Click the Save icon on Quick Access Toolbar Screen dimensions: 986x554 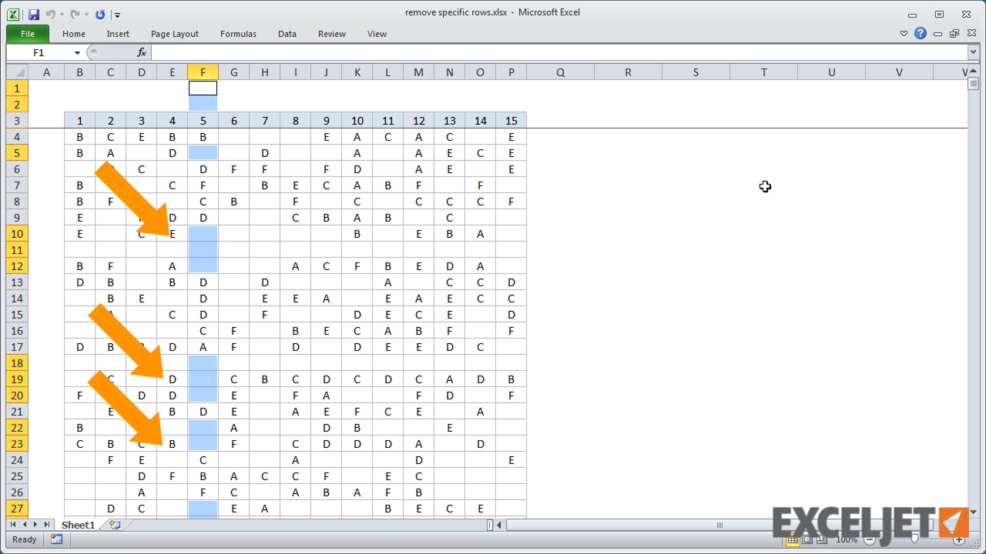click(34, 14)
